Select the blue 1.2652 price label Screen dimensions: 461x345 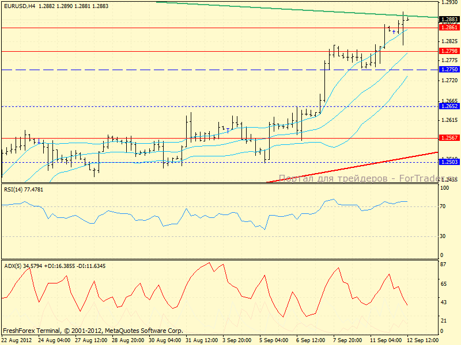(x=449, y=106)
